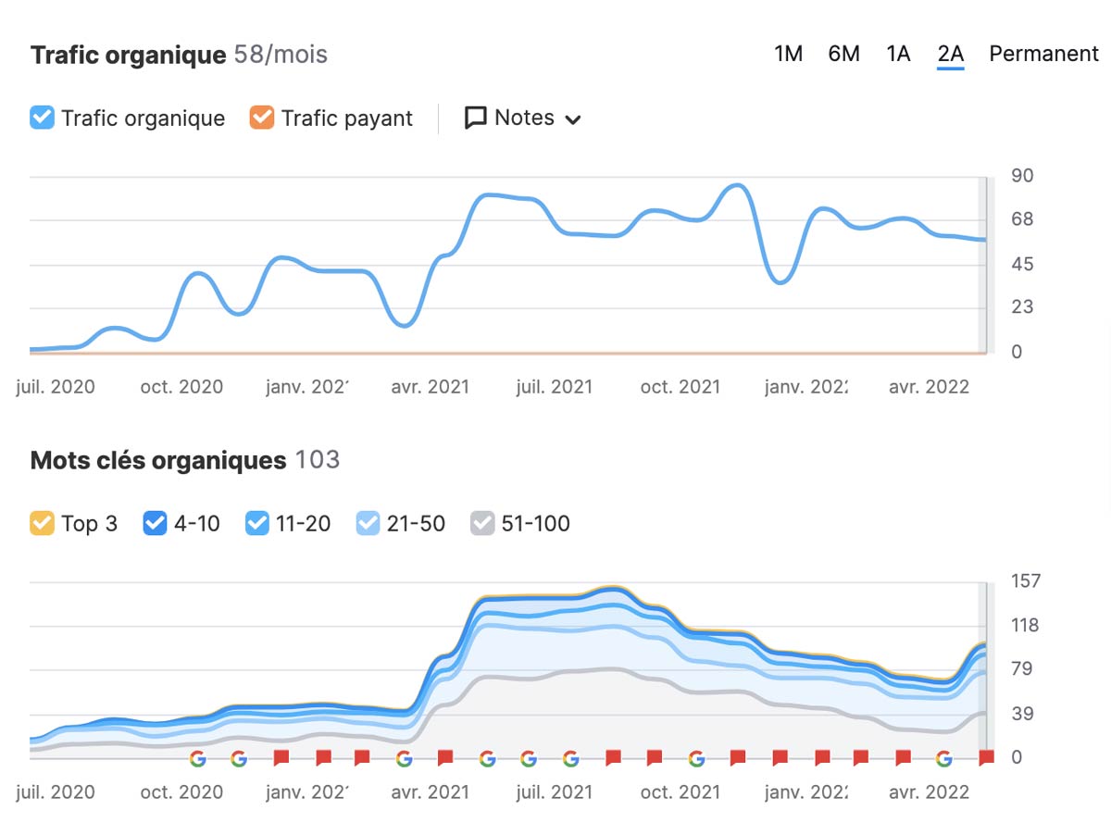1111x835 pixels.
Task: Switch to the 1M time range
Action: [x=788, y=55]
